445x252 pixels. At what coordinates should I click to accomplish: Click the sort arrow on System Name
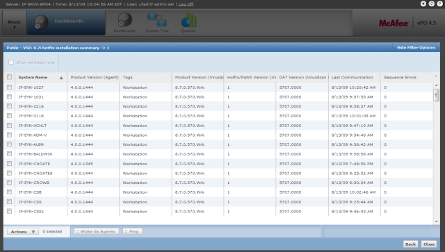(61, 78)
